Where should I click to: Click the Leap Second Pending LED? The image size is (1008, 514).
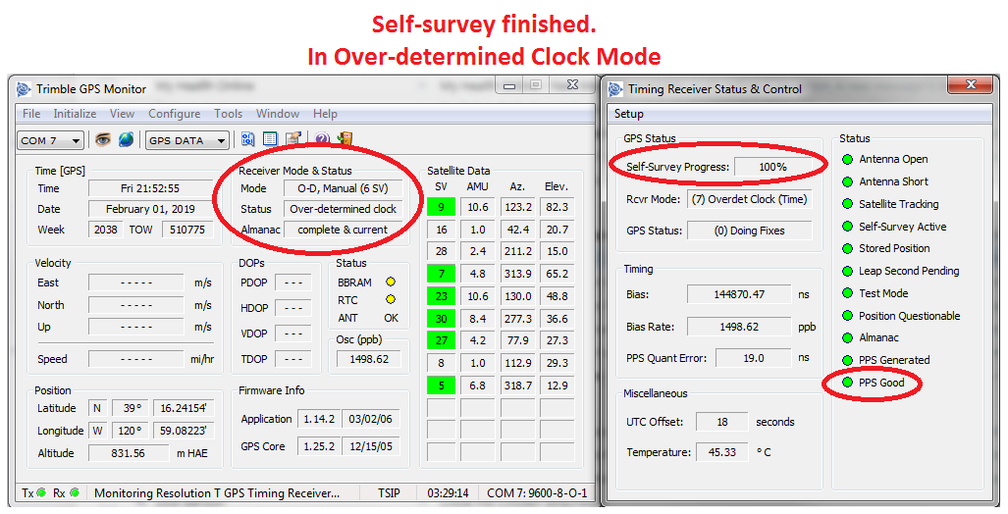point(847,271)
